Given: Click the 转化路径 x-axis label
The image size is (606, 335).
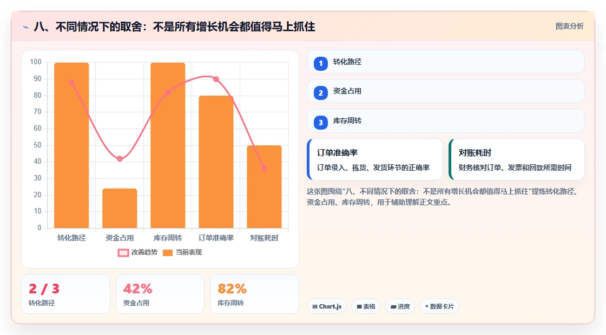Looking at the screenshot, I should coord(71,238).
